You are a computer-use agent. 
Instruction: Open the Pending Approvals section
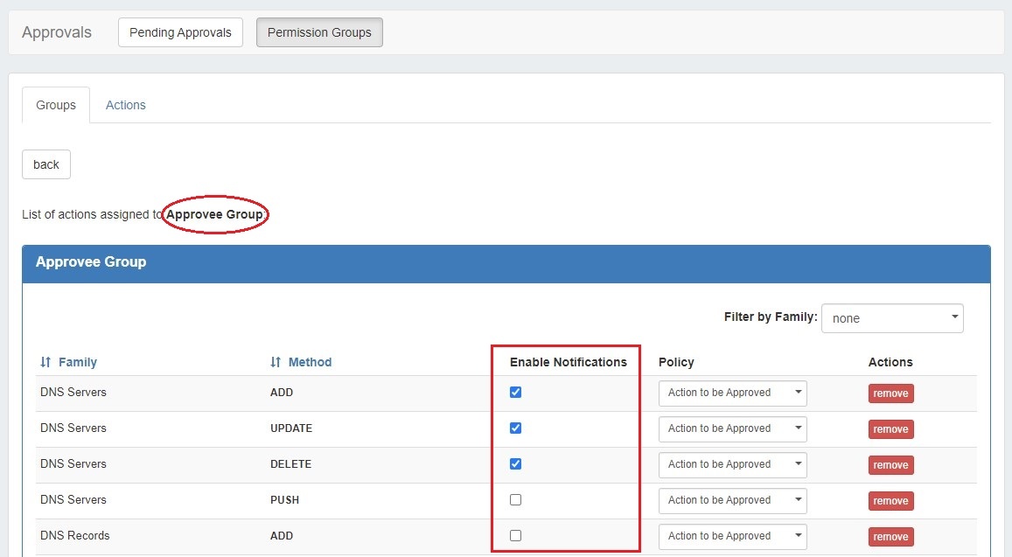coord(180,32)
